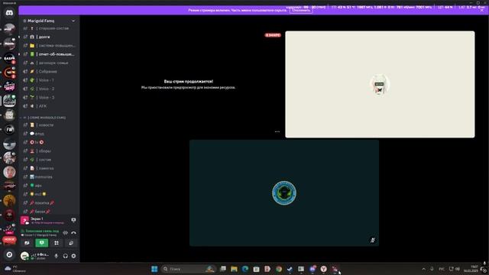Open Steam from taskbar
Viewport: 489px width, 275px height.
click(290, 269)
